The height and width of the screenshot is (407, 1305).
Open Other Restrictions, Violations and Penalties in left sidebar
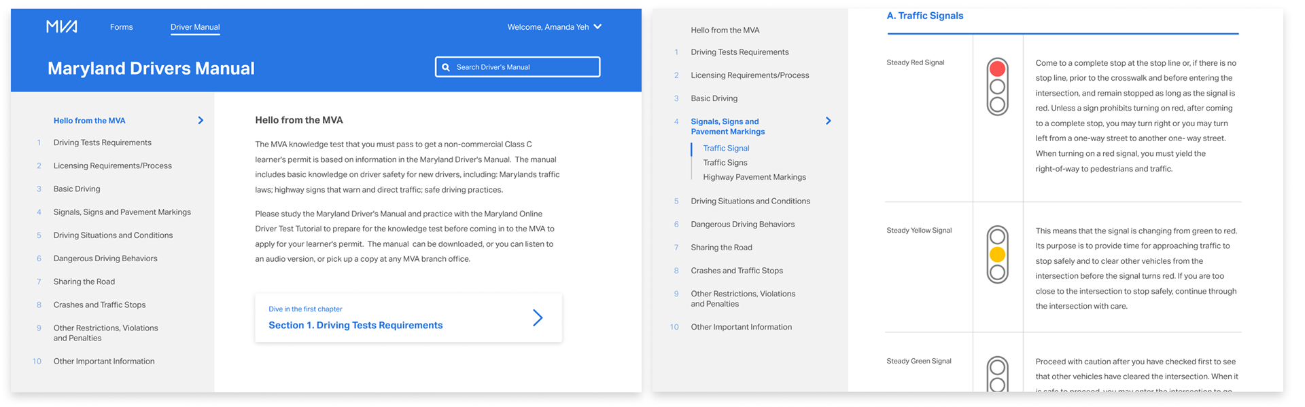(106, 333)
